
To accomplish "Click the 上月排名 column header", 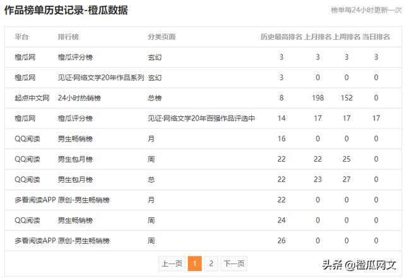I will tap(318, 37).
